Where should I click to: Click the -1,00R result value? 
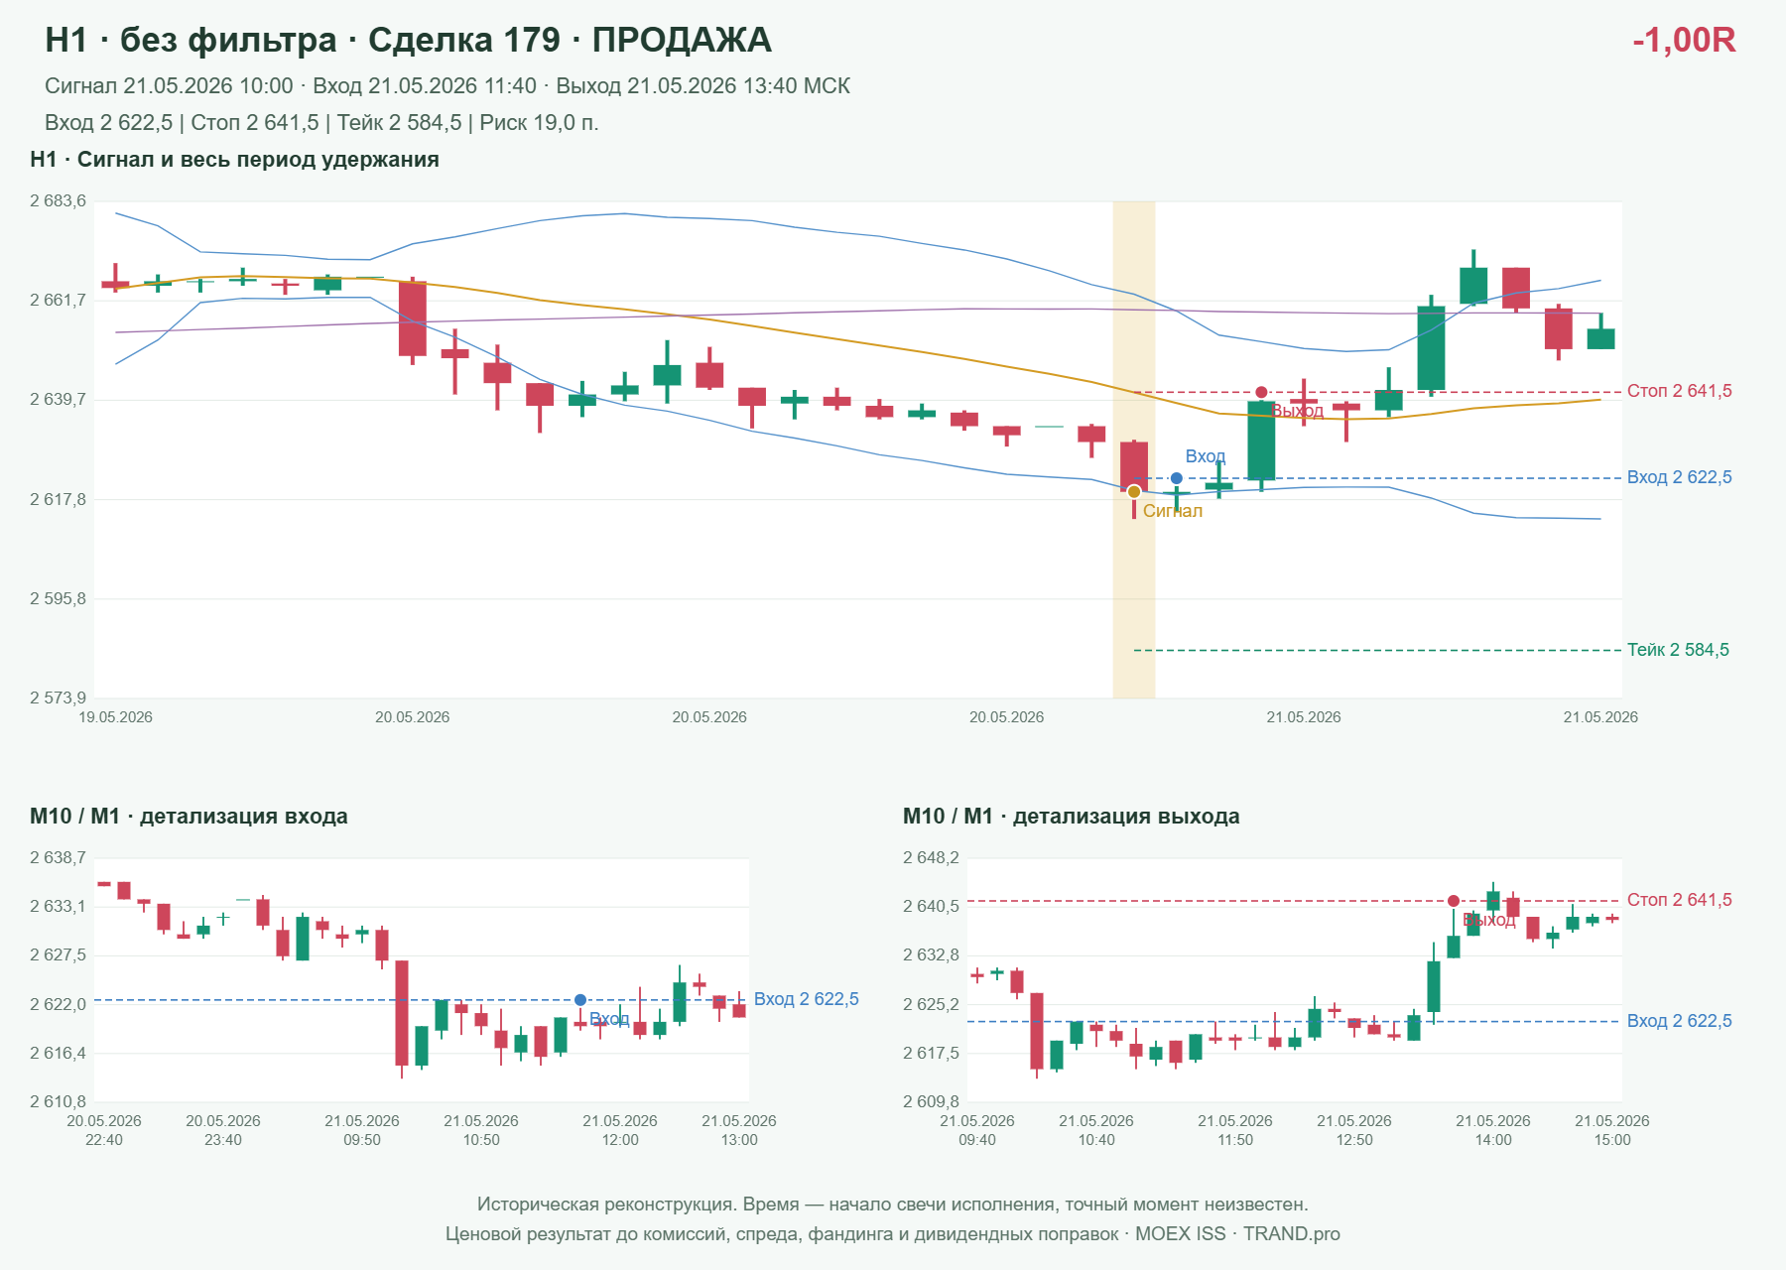[1684, 40]
